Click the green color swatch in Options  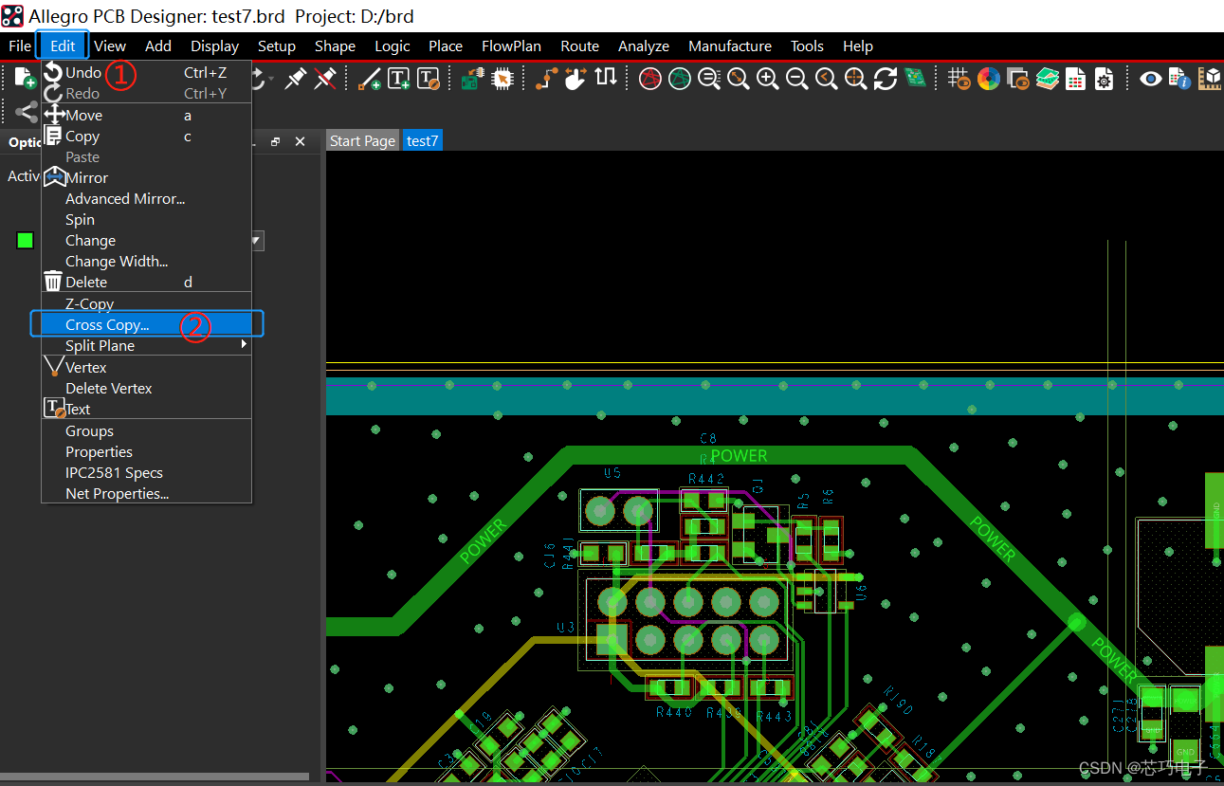[x=25, y=240]
